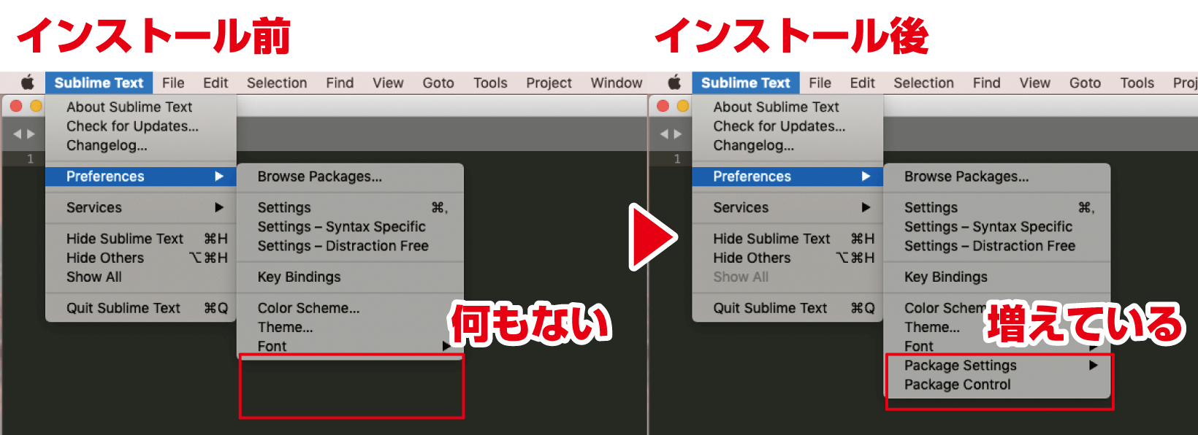The width and height of the screenshot is (1198, 435).
Task: Click line number 1 in left editor gutter
Action: (x=30, y=158)
